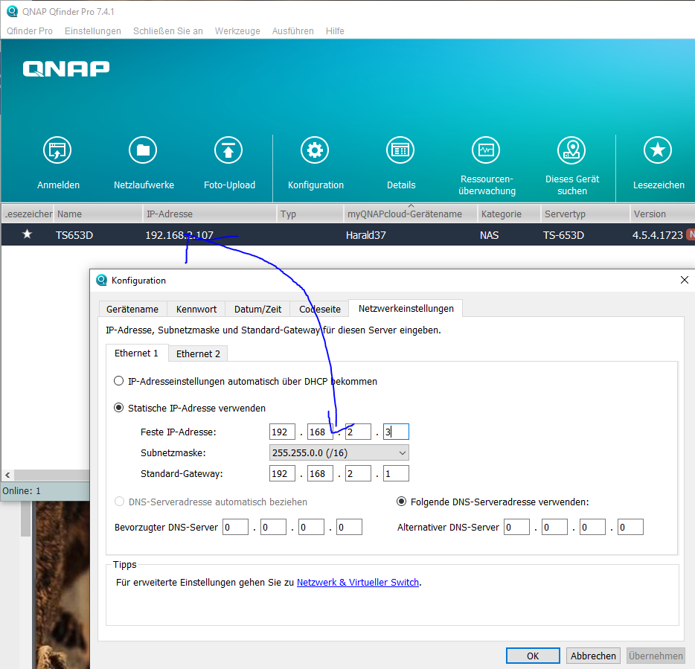The height and width of the screenshot is (669, 695).
Task: Sort by the Kategorie column header
Action: tap(509, 214)
